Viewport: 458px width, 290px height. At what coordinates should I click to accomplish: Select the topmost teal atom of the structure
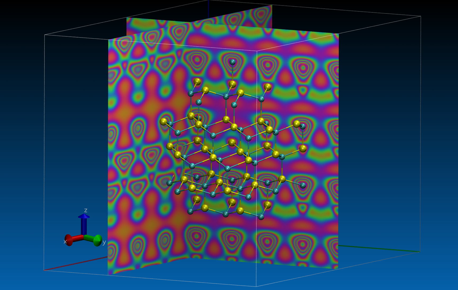tap(233, 62)
